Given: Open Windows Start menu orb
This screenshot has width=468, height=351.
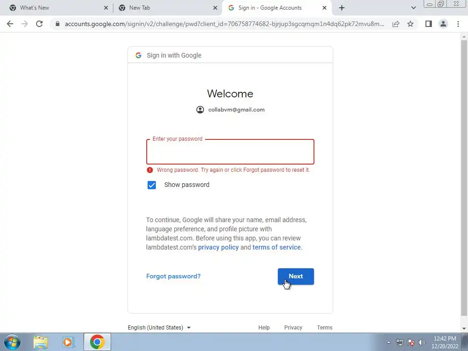Looking at the screenshot, I should [12, 342].
